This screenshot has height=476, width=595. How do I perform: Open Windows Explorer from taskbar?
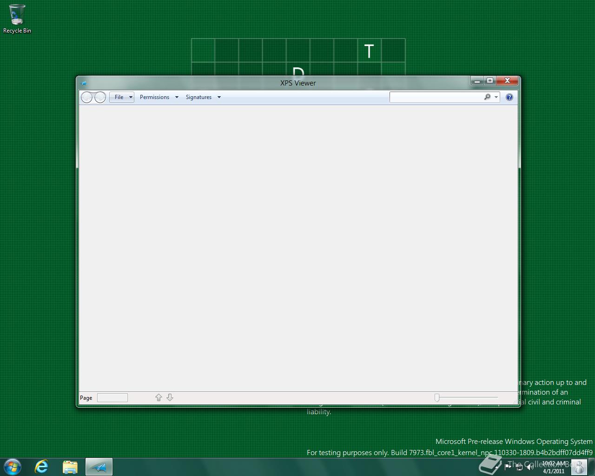(x=70, y=467)
